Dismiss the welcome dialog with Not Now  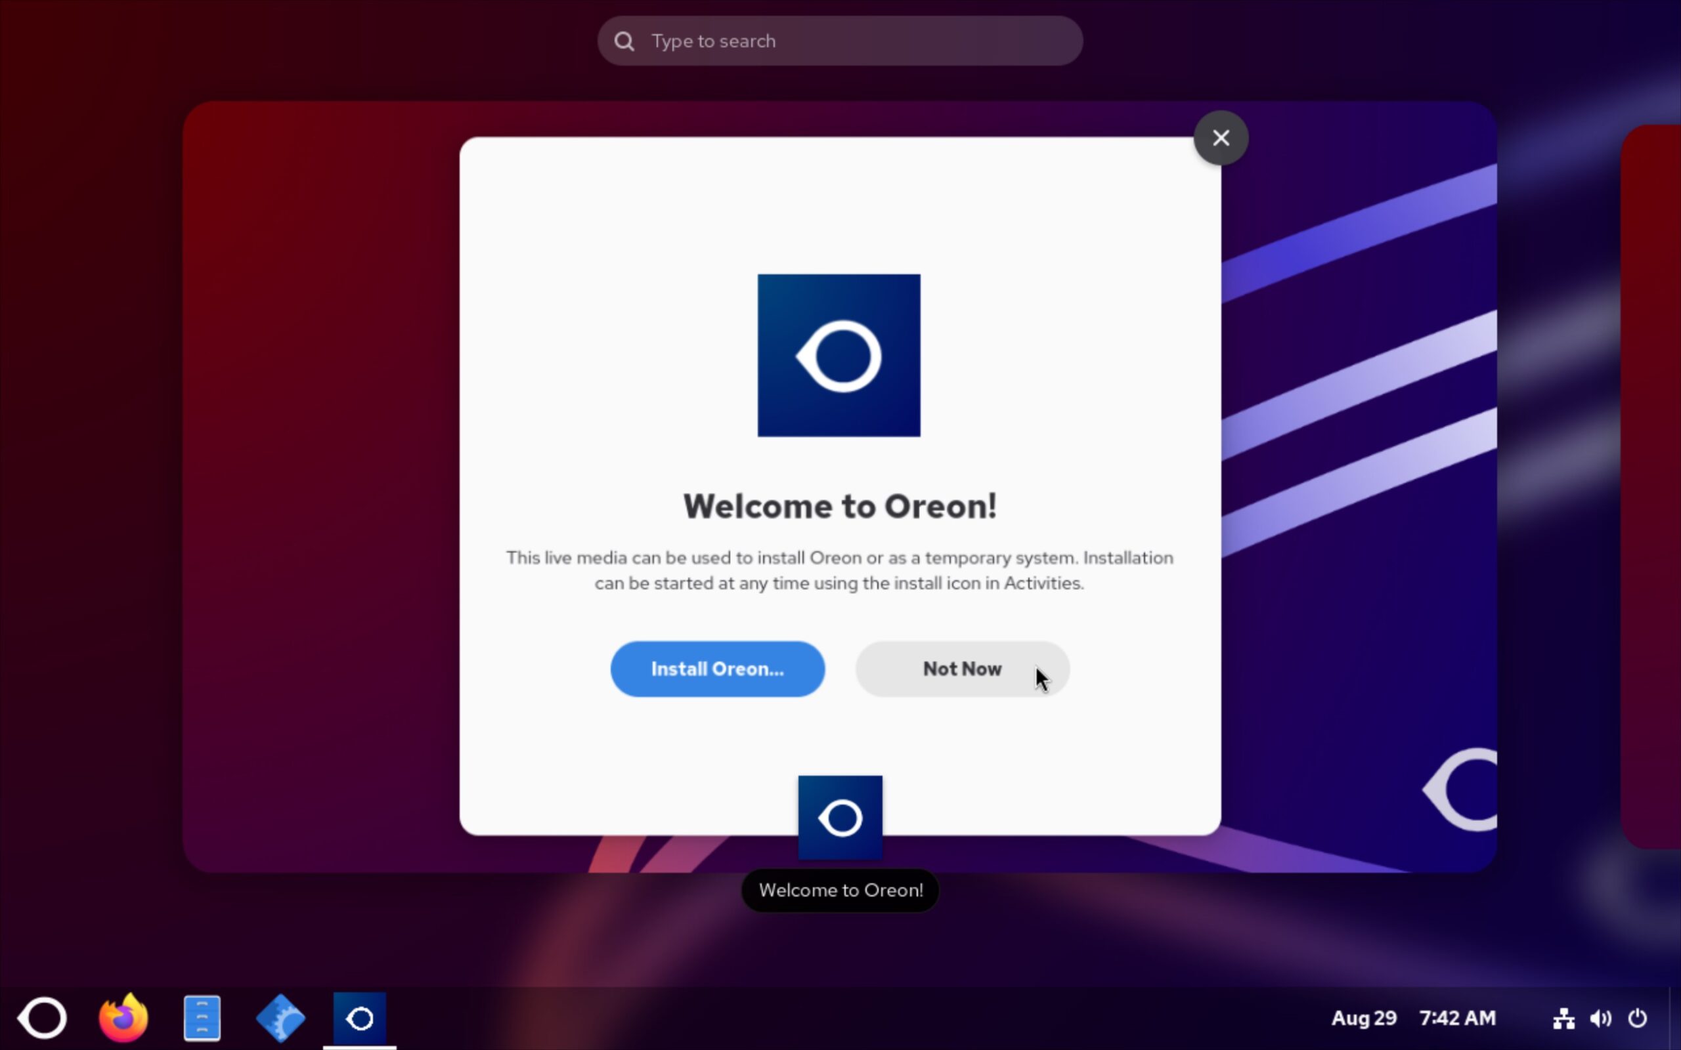click(x=962, y=669)
